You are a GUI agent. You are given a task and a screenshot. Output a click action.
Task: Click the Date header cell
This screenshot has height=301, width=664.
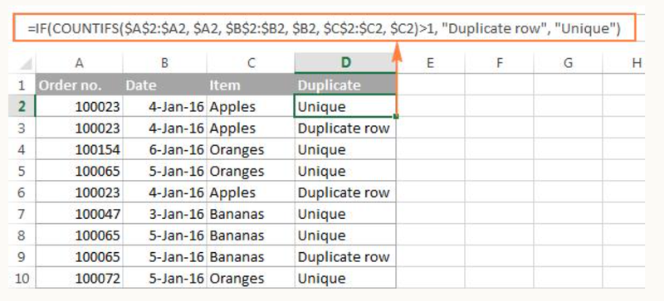(164, 85)
